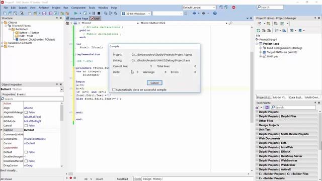Viewport: 322px width, 181px height.
Task: Click the Run without debugging icon
Action: point(85,14)
